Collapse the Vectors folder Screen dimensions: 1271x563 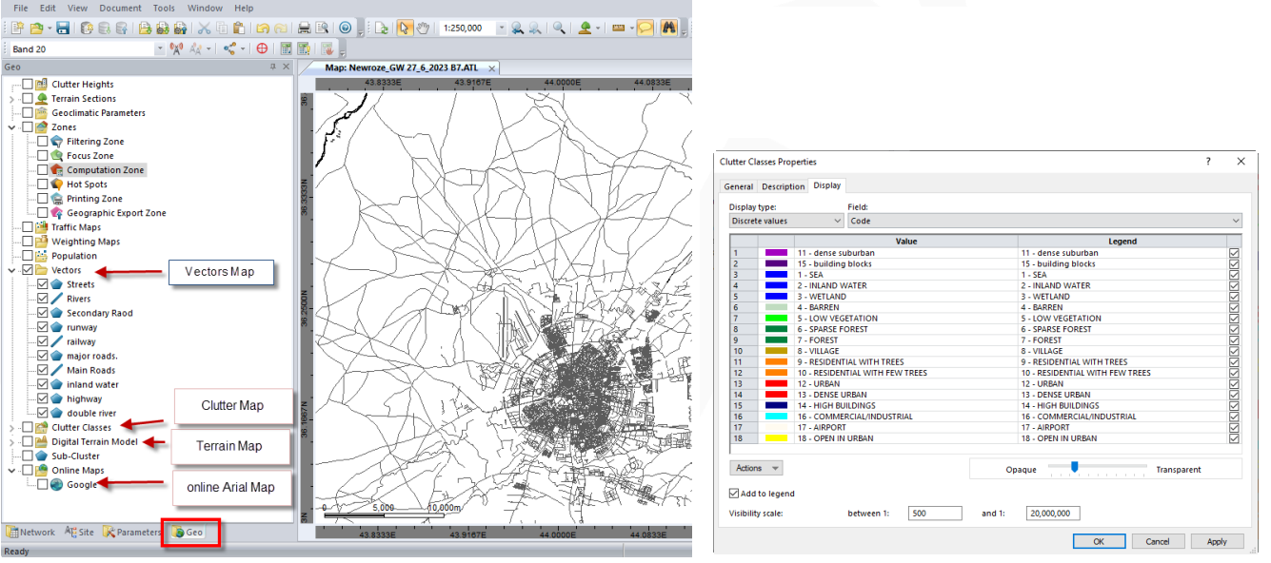click(x=11, y=270)
